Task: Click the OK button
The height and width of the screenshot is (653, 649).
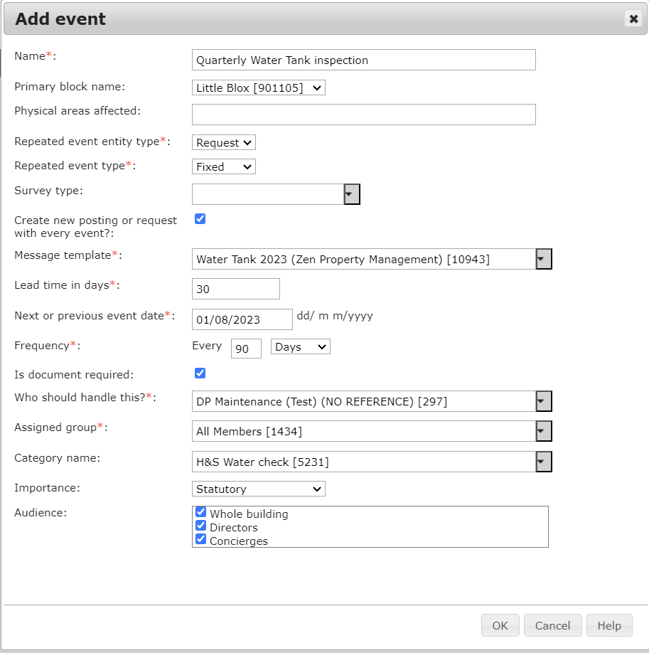Action: tap(500, 625)
